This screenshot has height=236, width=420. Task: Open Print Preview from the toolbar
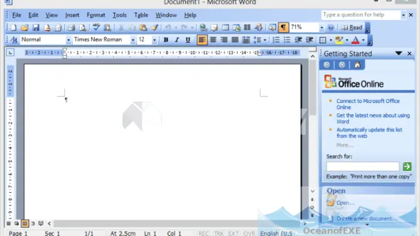pyautogui.click(x=83, y=28)
